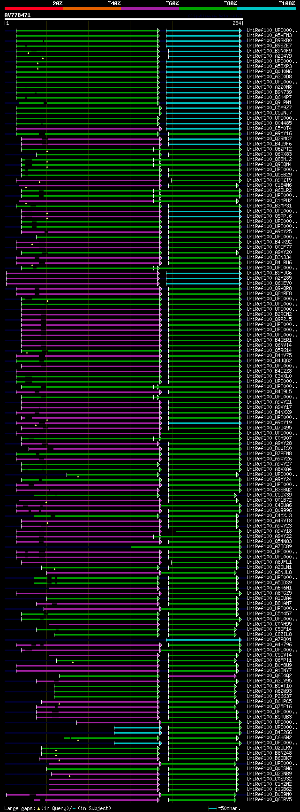Screen dimensions: 300x812
Task: Select the UniRef100_C5Y9Z7 label
Action: tap(269, 107)
